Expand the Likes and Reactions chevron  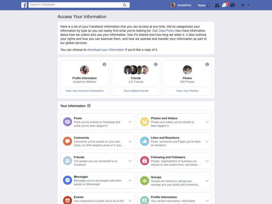(x=207, y=141)
